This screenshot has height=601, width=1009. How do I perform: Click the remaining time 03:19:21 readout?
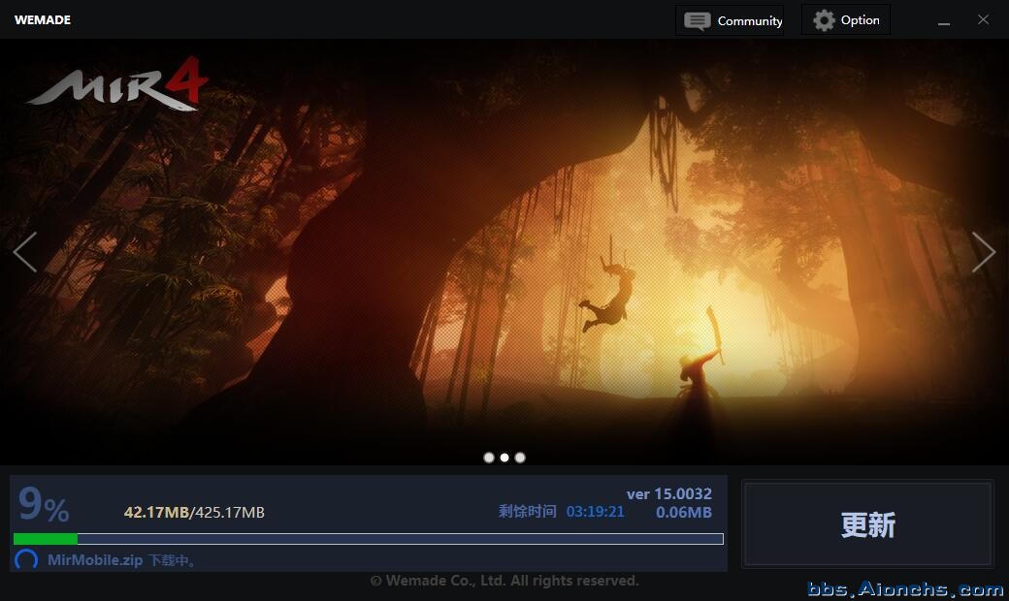point(596,512)
